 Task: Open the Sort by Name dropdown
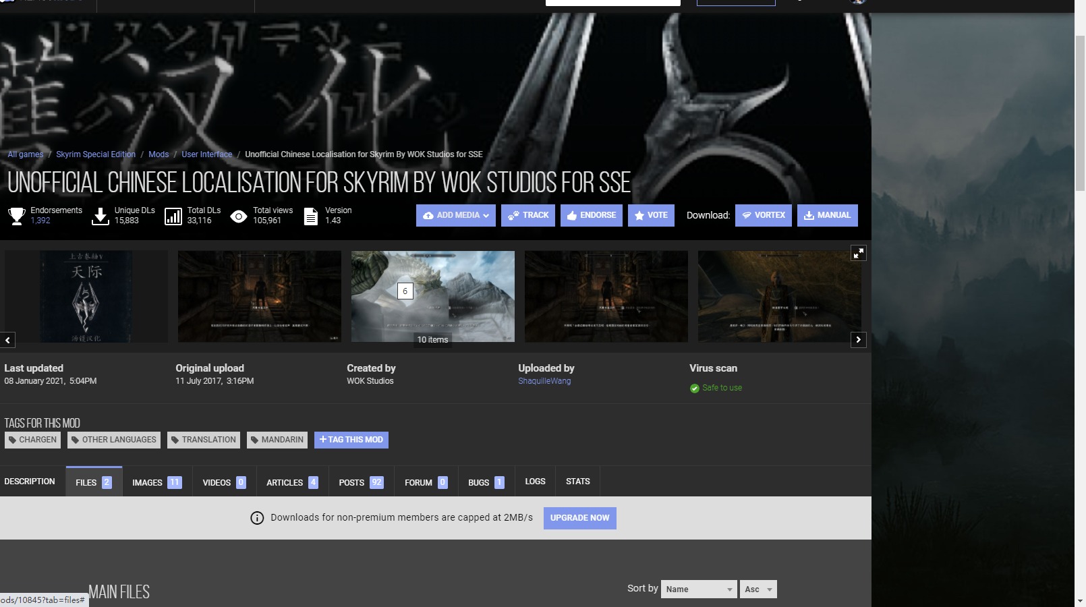[699, 589]
